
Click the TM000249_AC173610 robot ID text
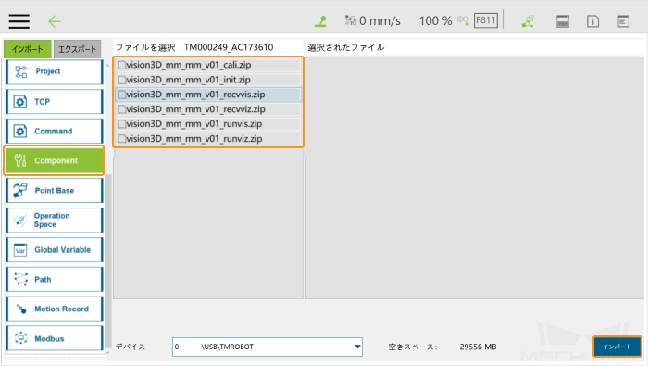tap(229, 47)
